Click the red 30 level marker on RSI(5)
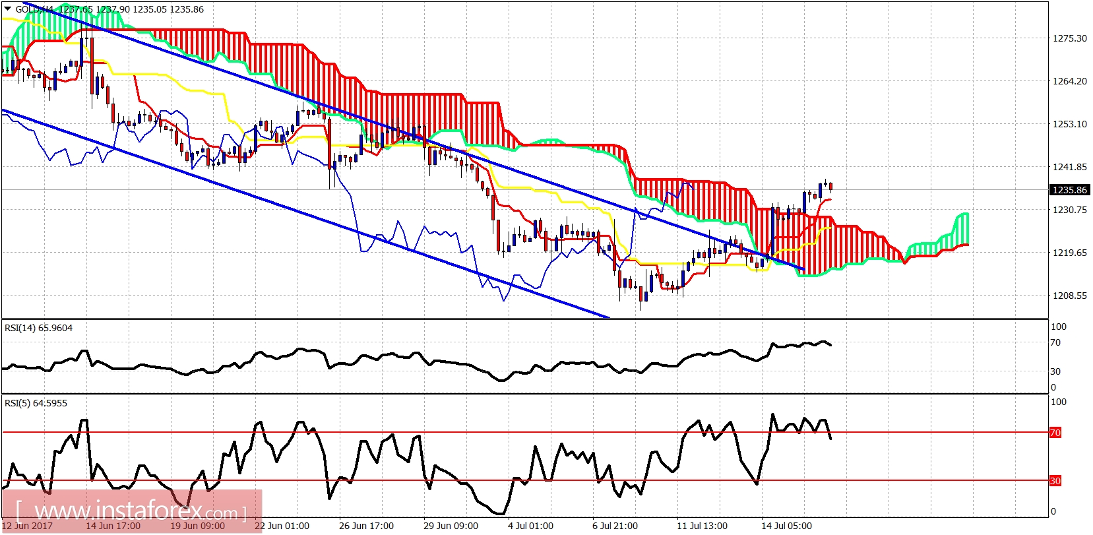The width and height of the screenshot is (1093, 535). click(x=1055, y=481)
